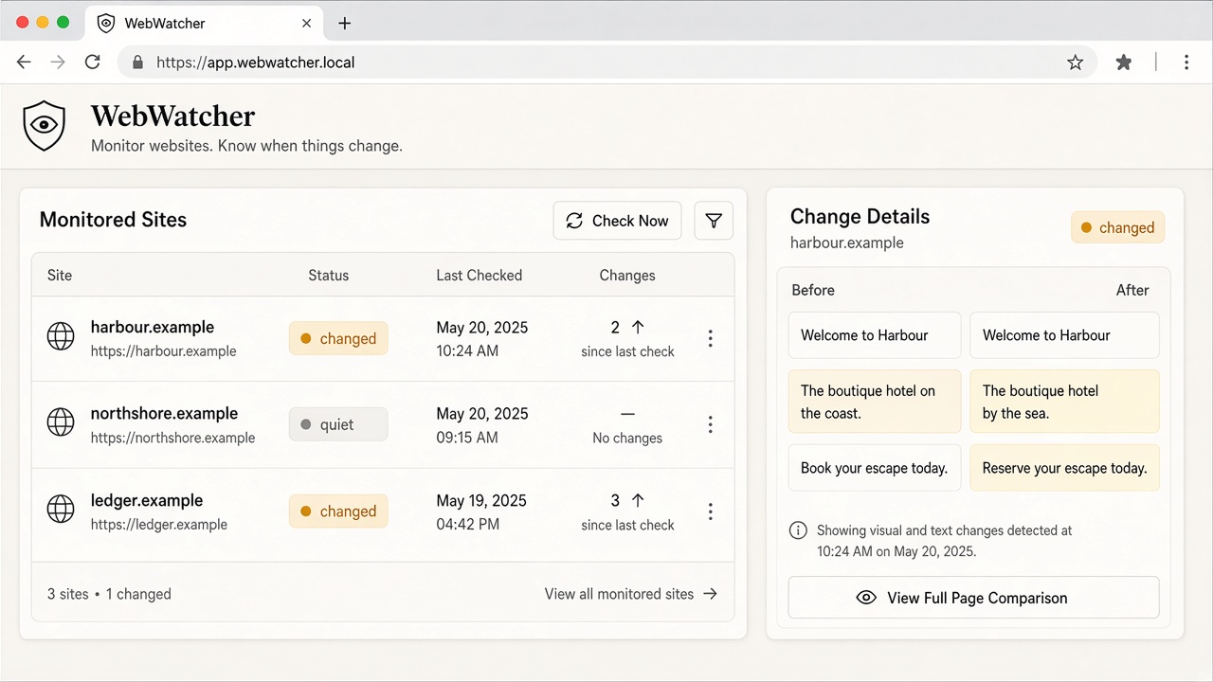Click the changed status badge for ledger.example
Image resolution: width=1213 pixels, height=682 pixels.
tap(338, 511)
